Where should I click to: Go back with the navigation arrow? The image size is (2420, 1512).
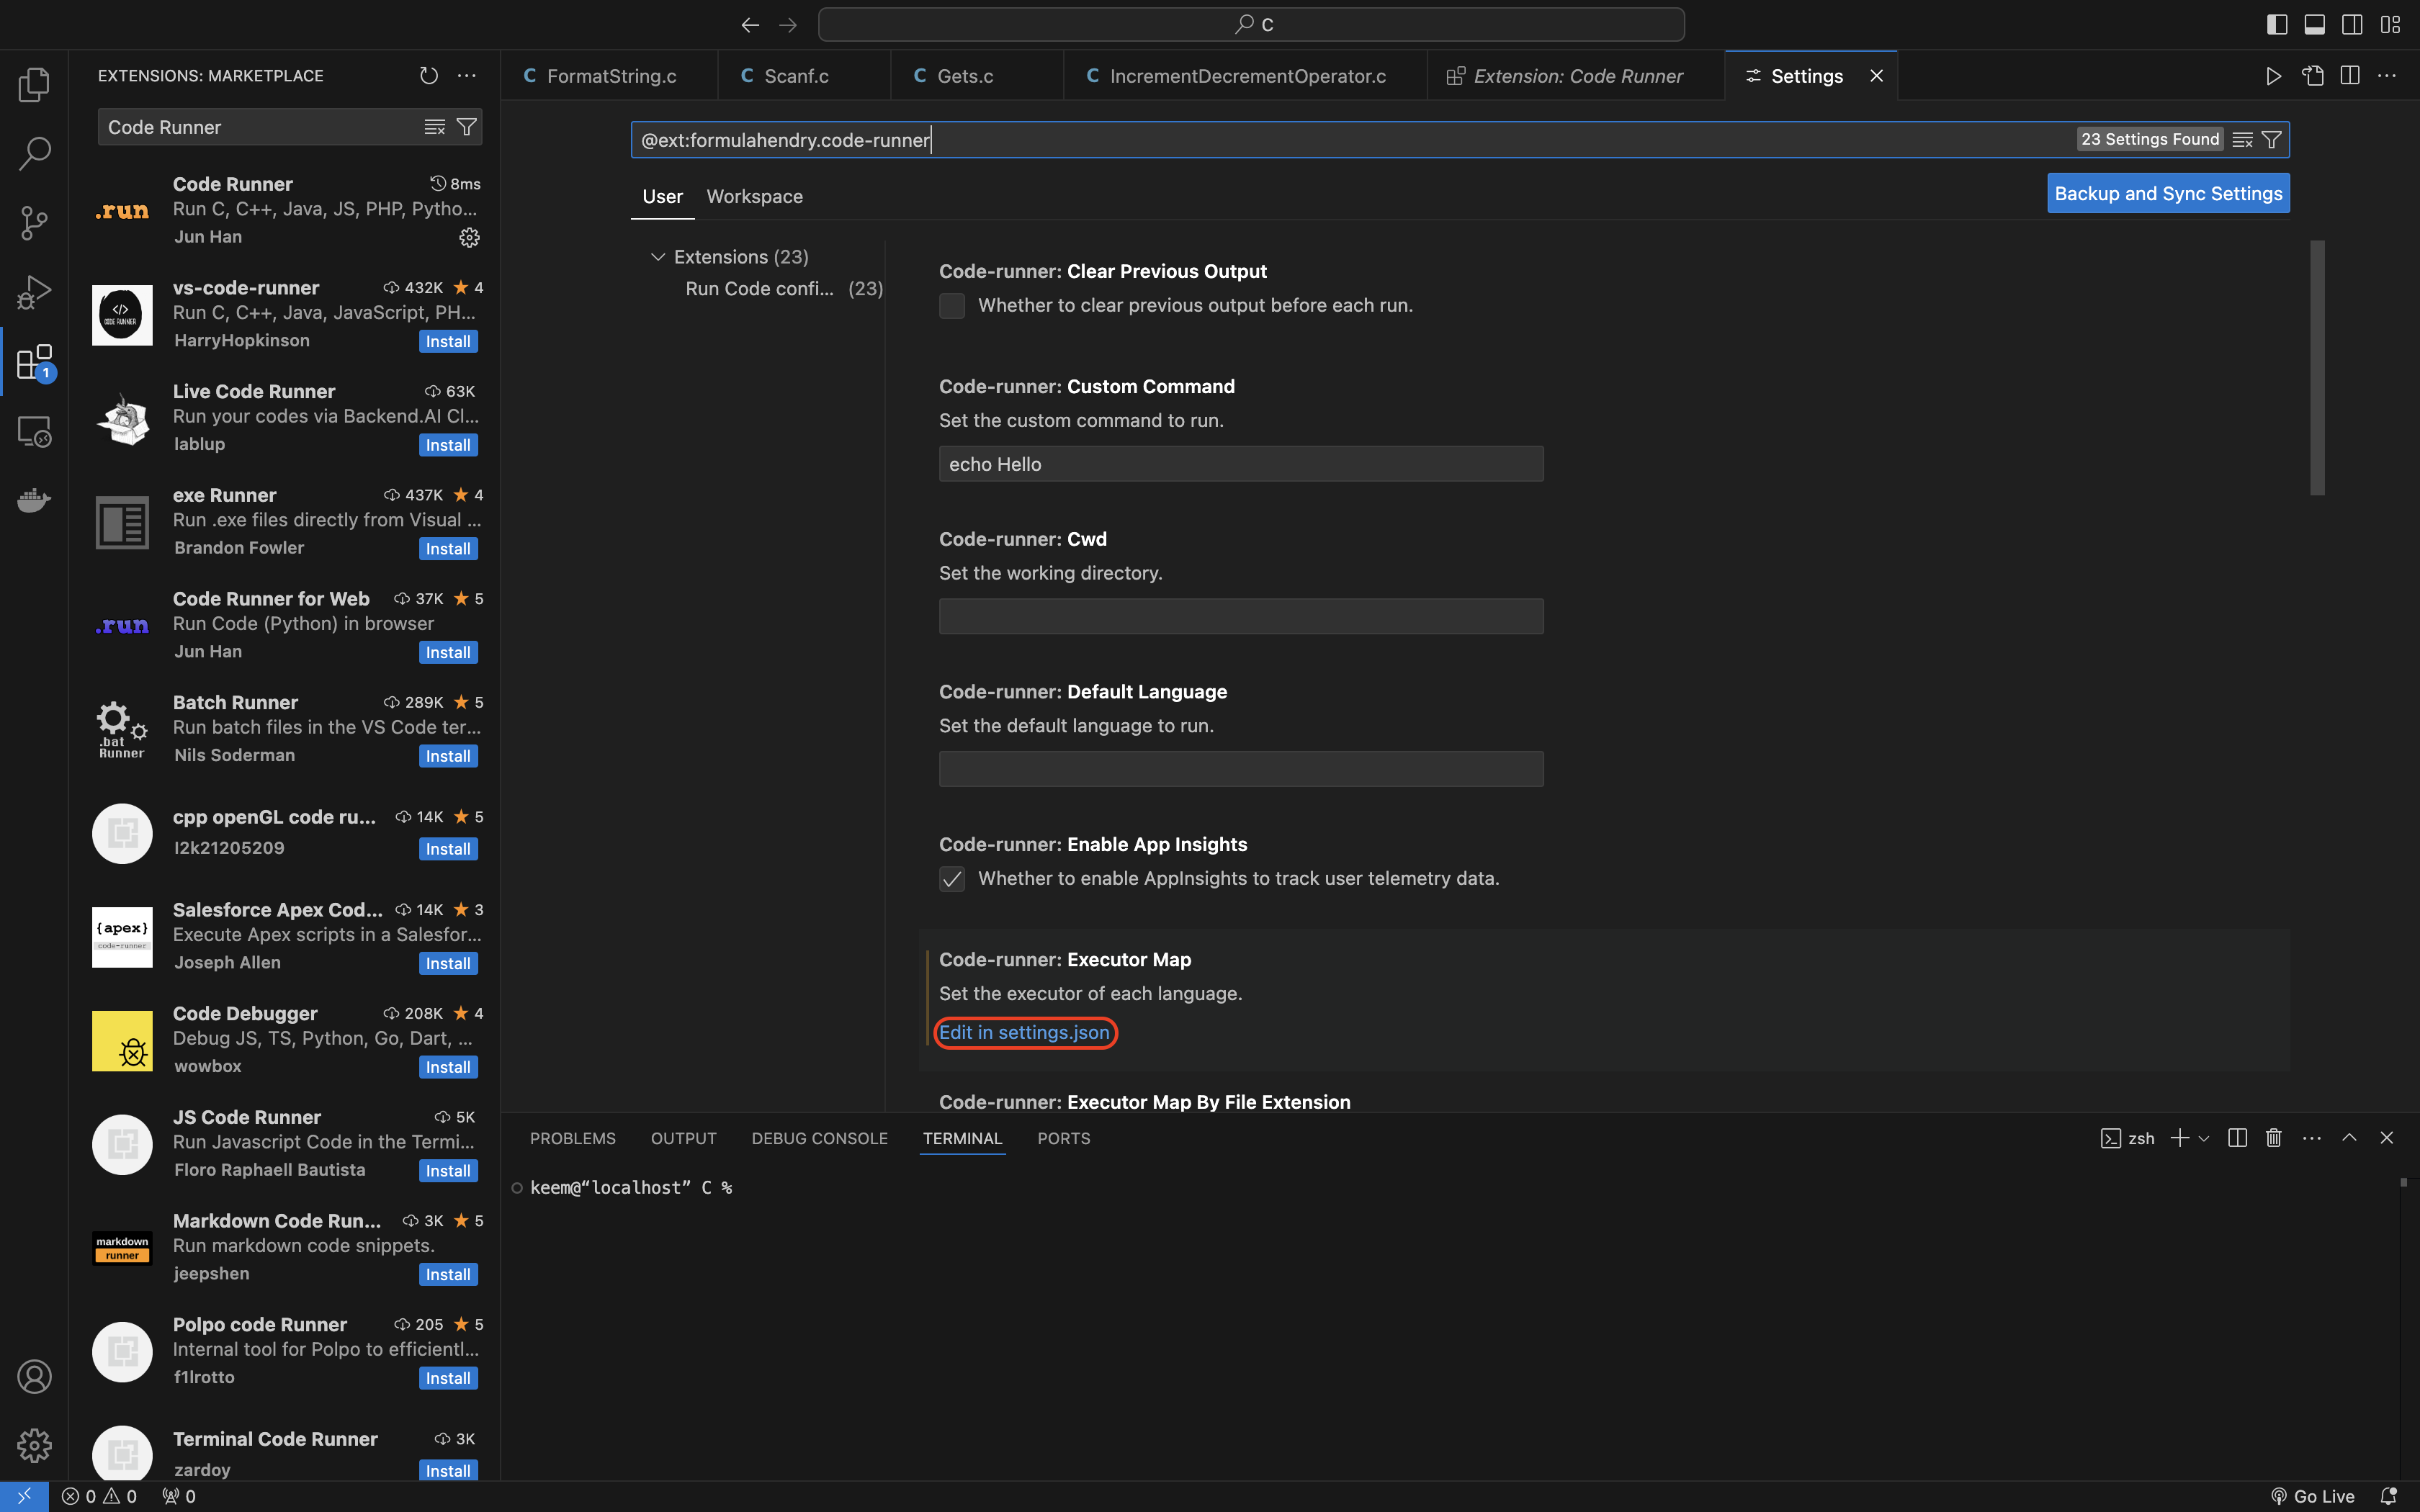750,25
